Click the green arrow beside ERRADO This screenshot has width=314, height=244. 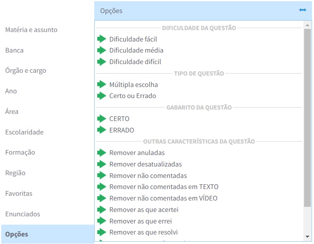(x=102, y=130)
